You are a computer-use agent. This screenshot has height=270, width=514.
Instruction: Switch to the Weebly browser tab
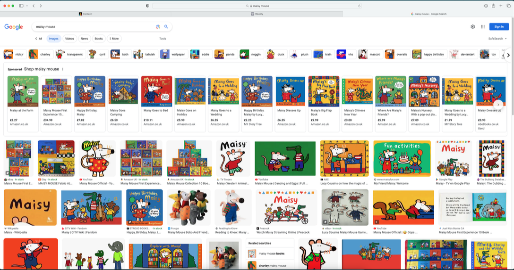point(257,14)
